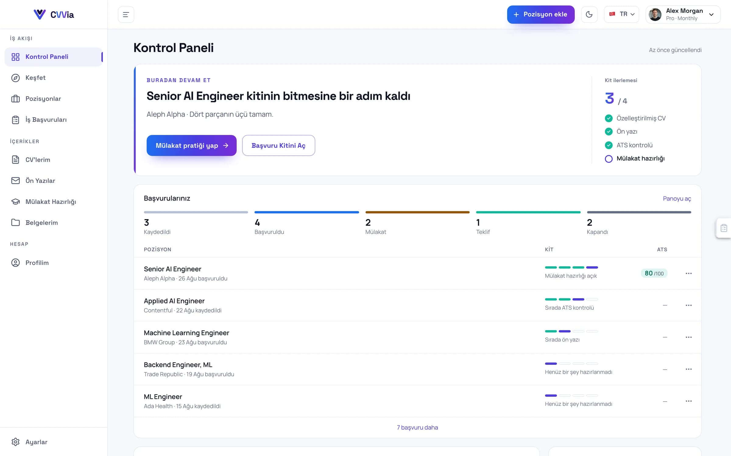Open more options for Senior AI Engineer
The height and width of the screenshot is (456, 731).
pyautogui.click(x=689, y=273)
